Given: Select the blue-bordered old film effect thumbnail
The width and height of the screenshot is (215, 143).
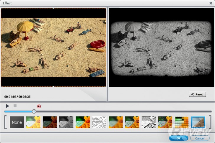Looking at the screenshot, I should (198, 122).
